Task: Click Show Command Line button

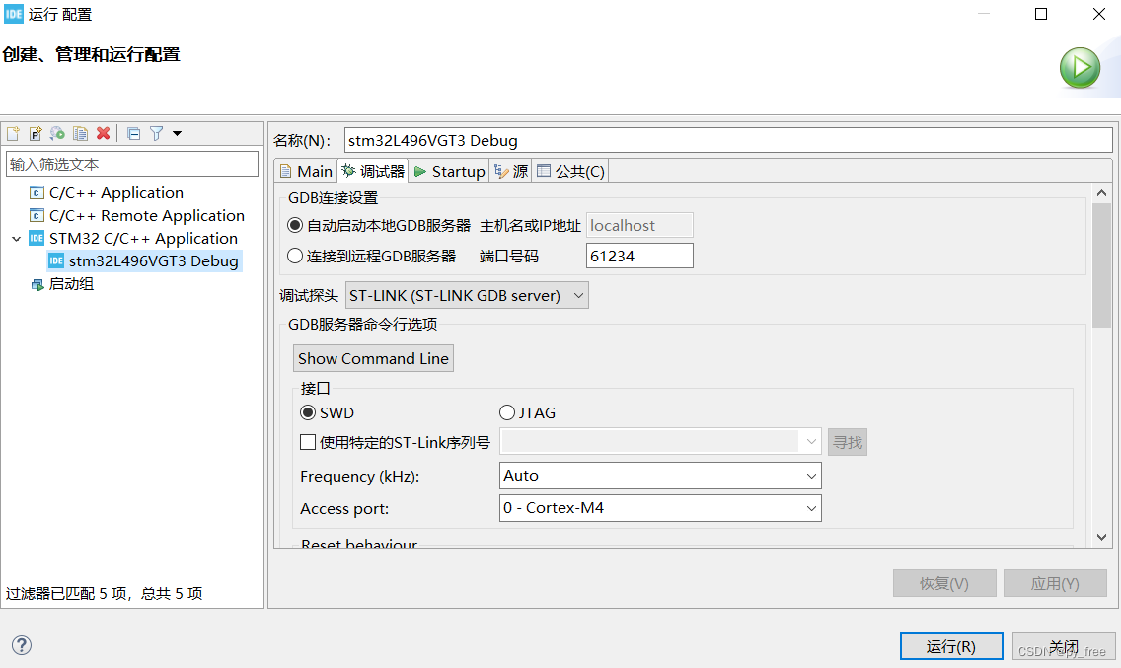Action: pos(373,358)
